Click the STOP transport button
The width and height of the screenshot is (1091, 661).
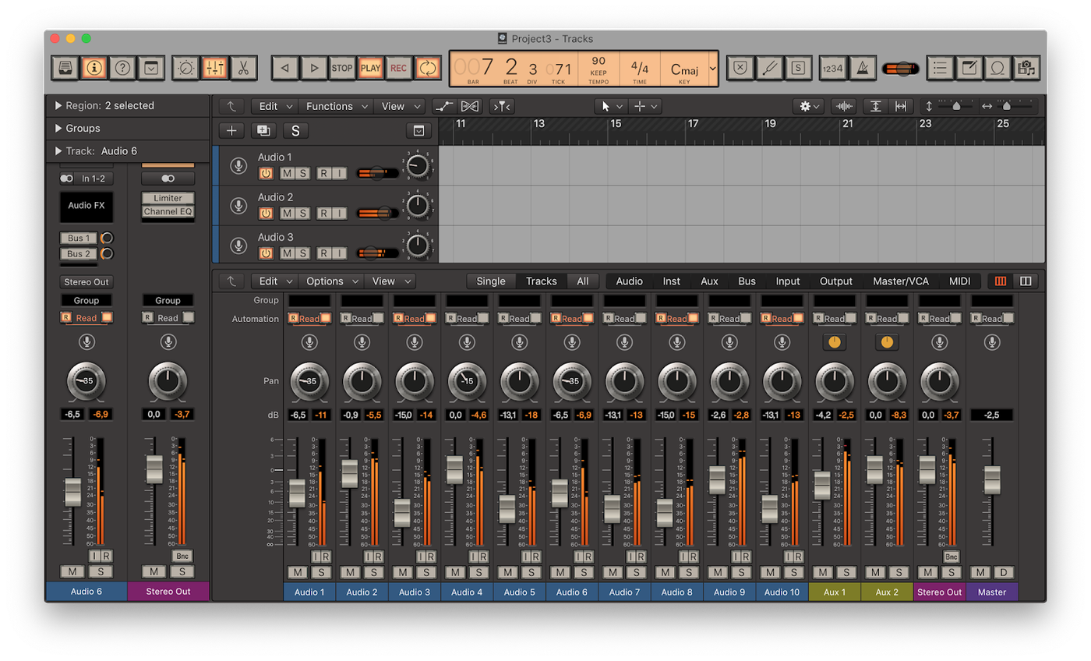[341, 68]
